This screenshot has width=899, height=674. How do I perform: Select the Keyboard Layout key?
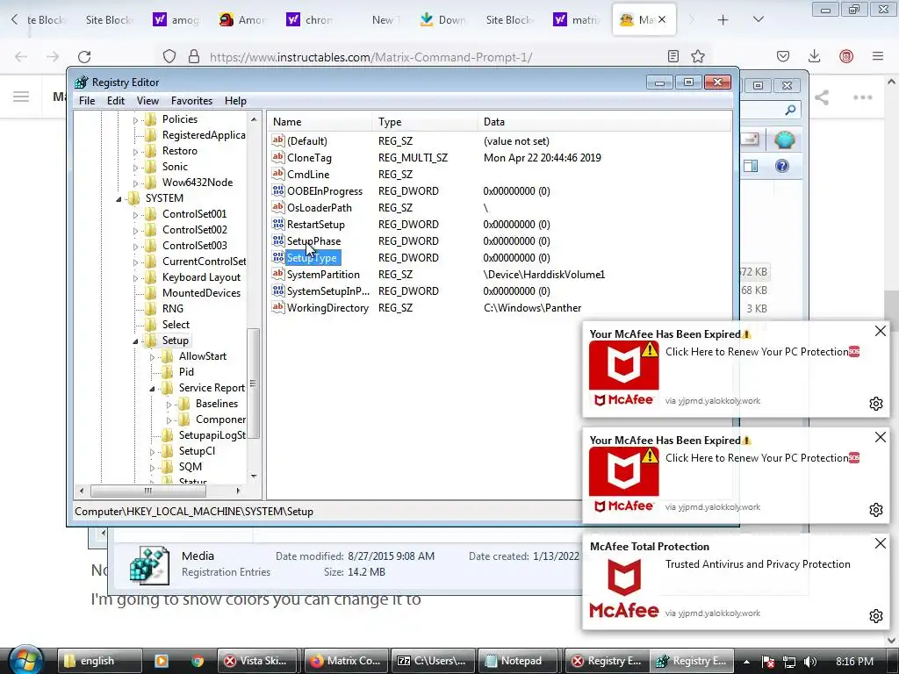point(201,277)
